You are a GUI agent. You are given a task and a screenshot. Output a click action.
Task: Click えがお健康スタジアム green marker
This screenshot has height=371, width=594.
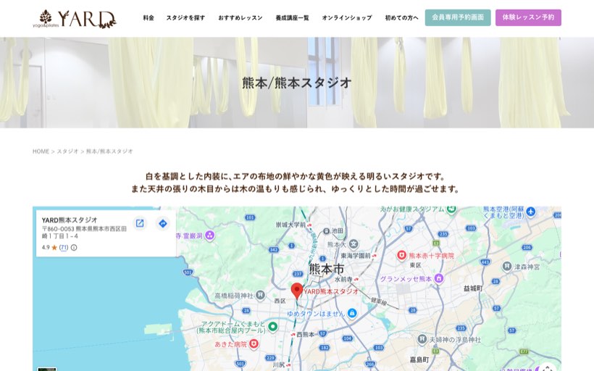tap(451, 209)
